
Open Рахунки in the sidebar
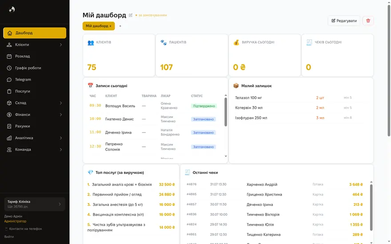pos(35,126)
